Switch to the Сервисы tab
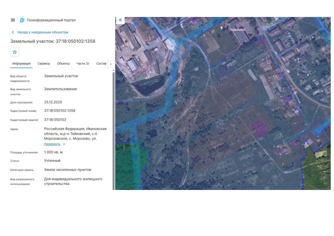334x236 pixels. point(44,64)
